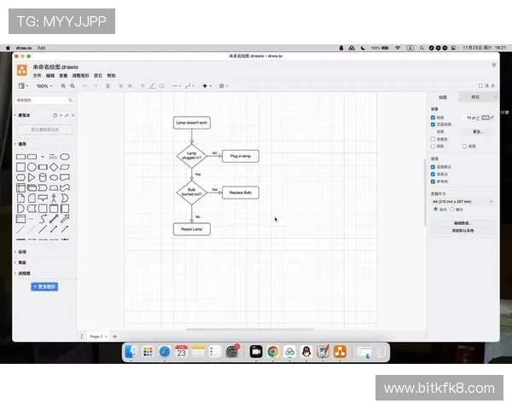
Task: Select the trapezoid shape in the palette
Action: [54, 187]
